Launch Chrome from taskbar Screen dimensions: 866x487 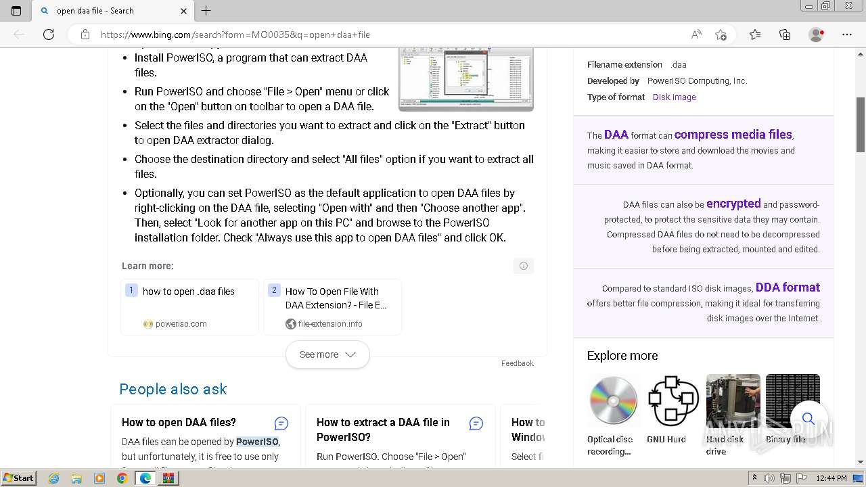pyautogui.click(x=122, y=478)
